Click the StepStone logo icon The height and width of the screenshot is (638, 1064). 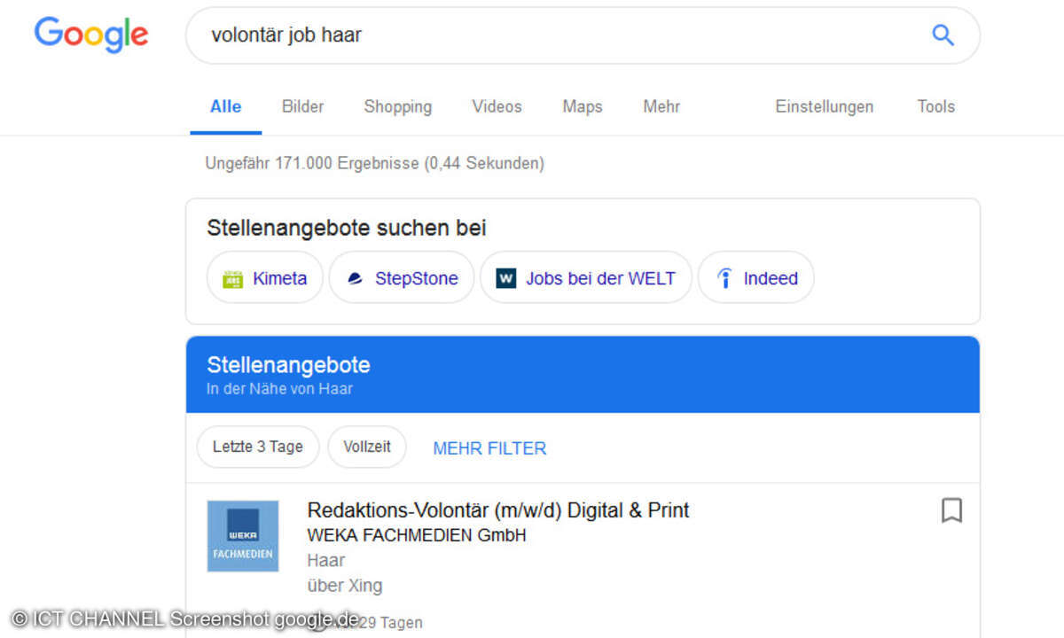tap(355, 278)
